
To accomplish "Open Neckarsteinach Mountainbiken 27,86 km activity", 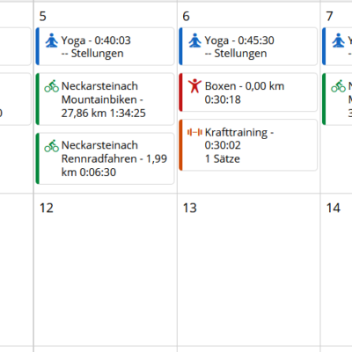I will click(105, 99).
